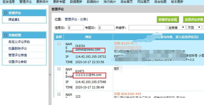The image size is (204, 105).
Task: Open the 发表者 dropdown
Action: click(x=176, y=27)
